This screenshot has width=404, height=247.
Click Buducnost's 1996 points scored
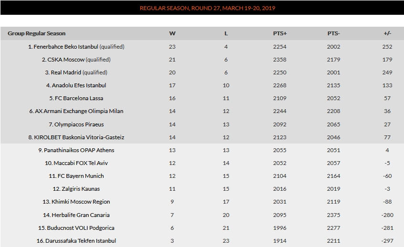[280, 228]
